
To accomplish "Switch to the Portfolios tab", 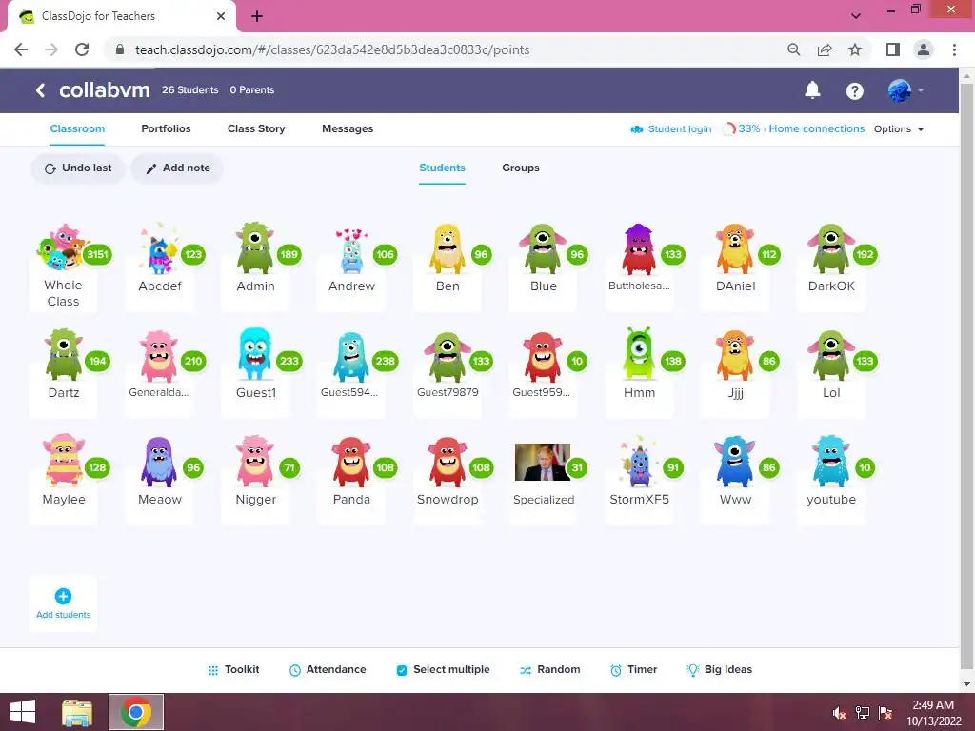I will [x=166, y=128].
